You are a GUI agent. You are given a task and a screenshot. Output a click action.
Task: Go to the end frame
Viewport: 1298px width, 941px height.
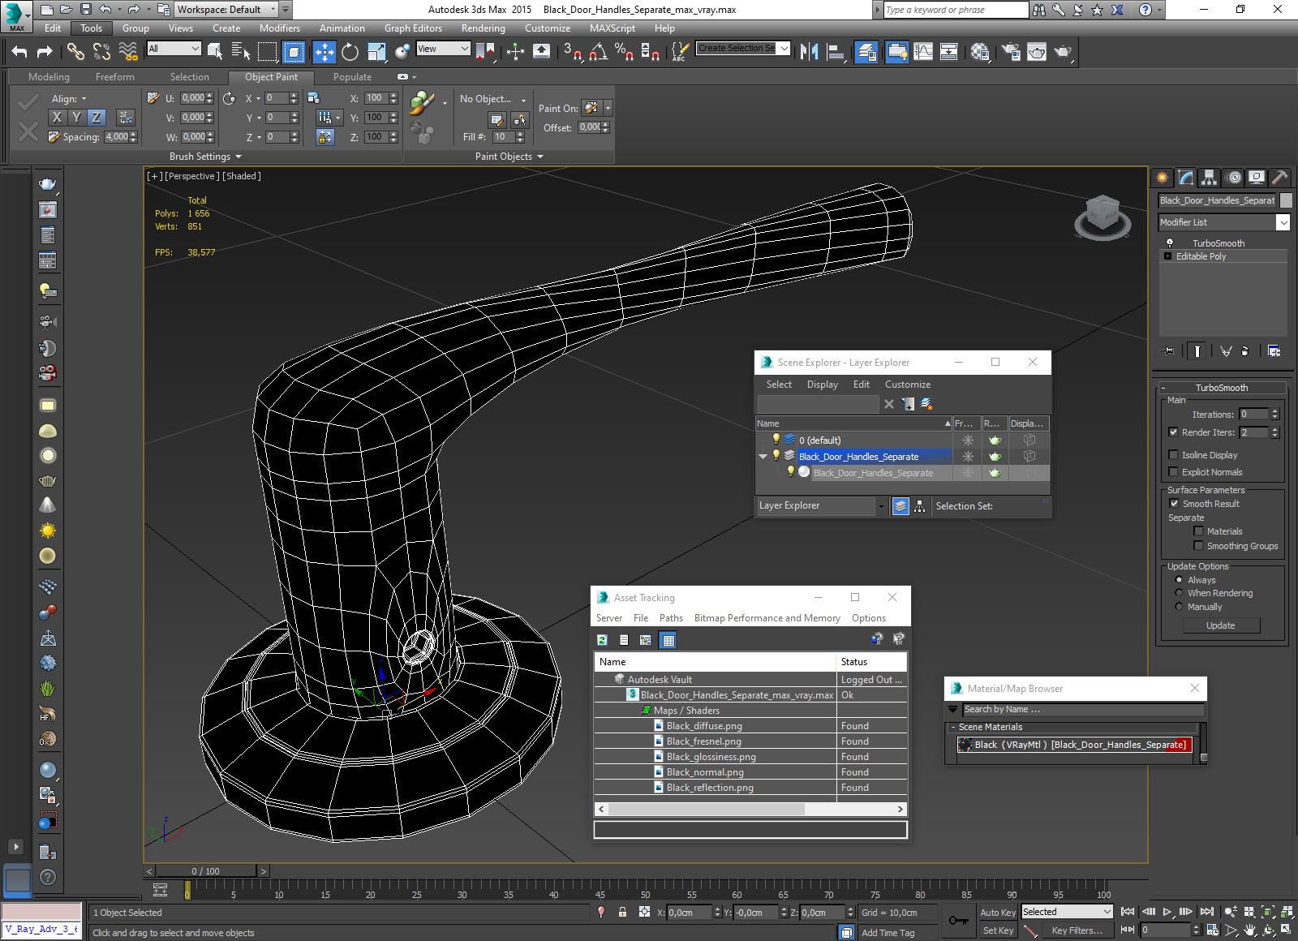1206,912
